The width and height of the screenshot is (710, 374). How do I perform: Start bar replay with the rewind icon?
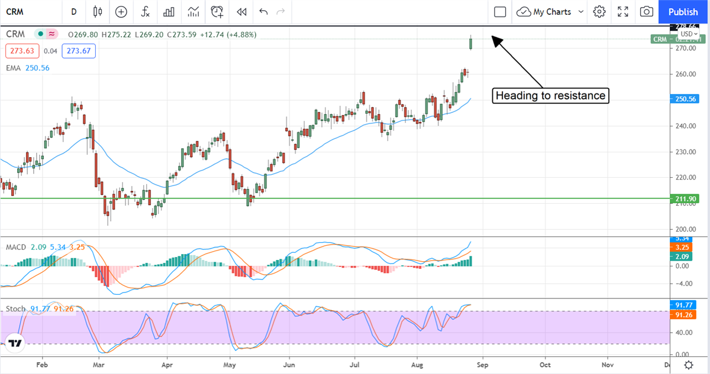(x=241, y=12)
